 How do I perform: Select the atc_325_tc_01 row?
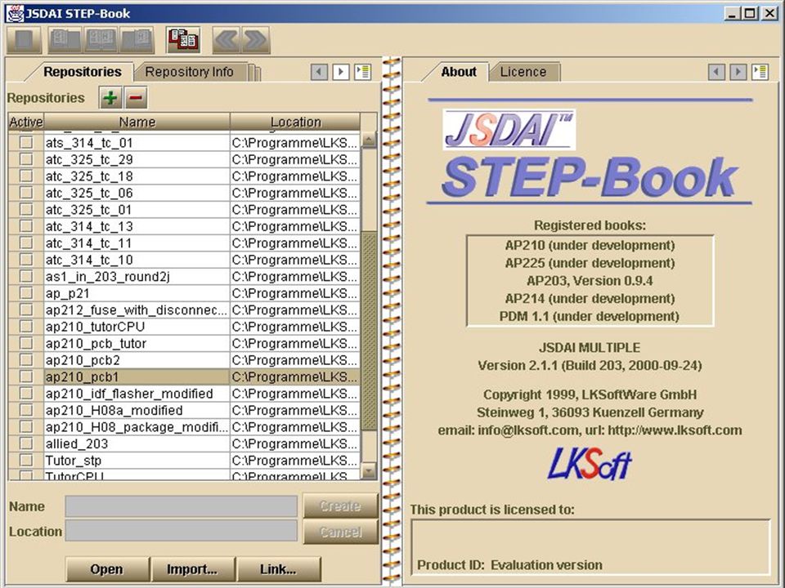click(184, 210)
